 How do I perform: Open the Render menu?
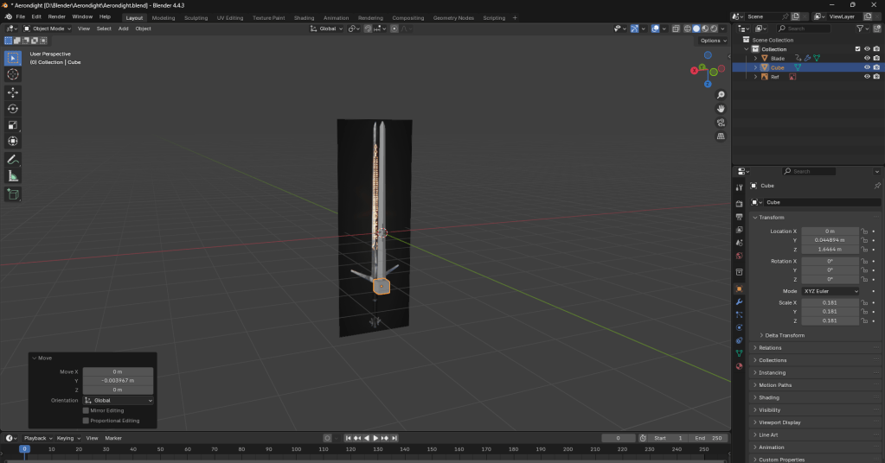[56, 16]
